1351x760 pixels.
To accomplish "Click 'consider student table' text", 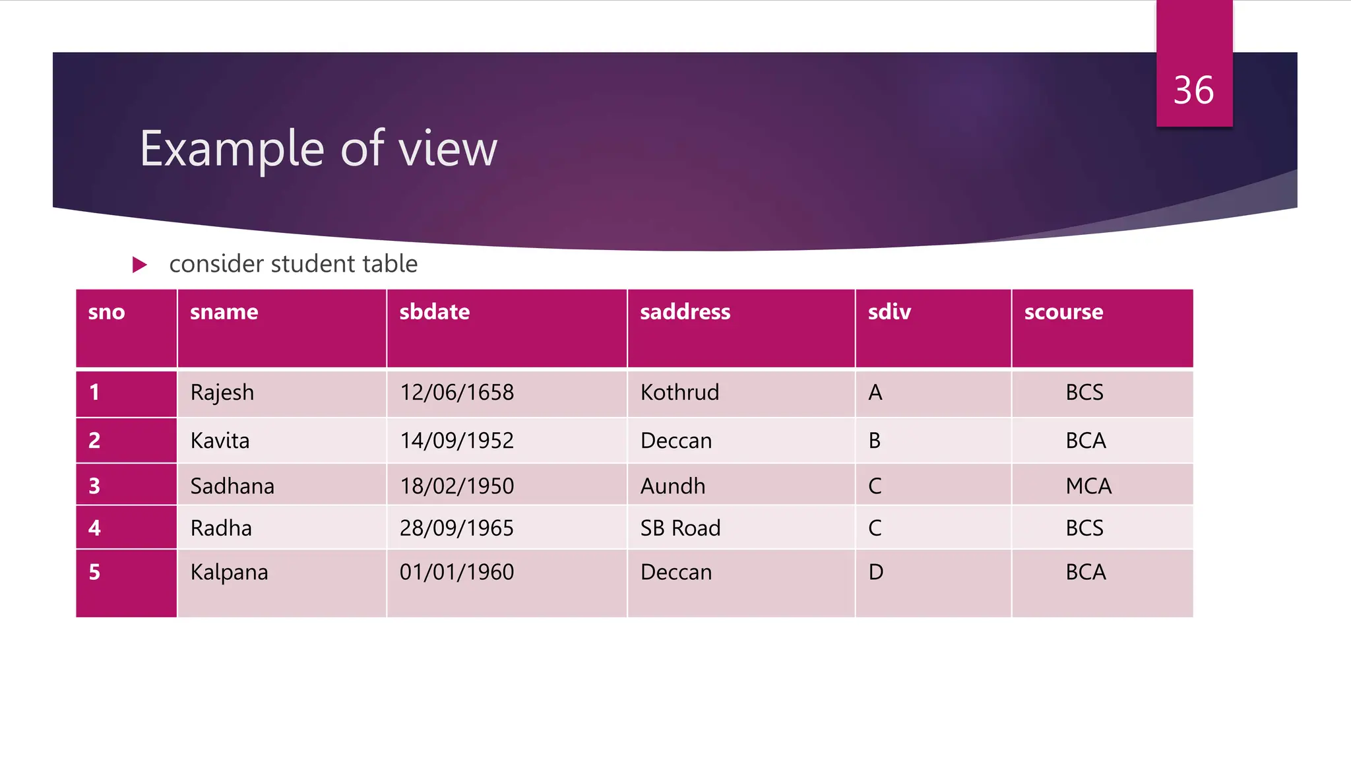I will point(293,264).
